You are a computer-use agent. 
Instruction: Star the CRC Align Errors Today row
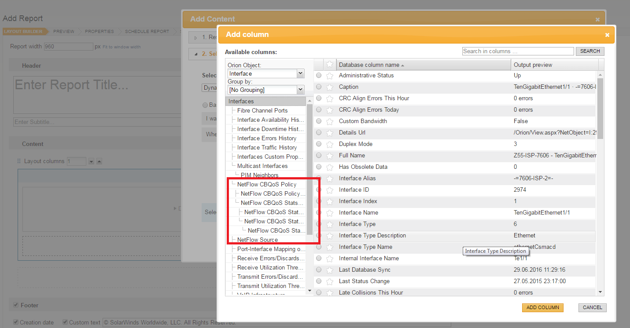pyautogui.click(x=329, y=110)
